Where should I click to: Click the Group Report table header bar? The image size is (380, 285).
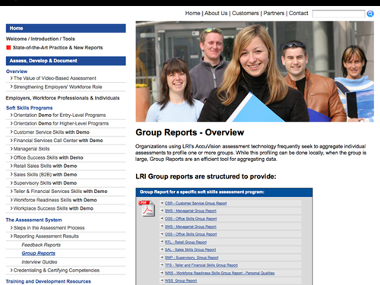point(224,192)
